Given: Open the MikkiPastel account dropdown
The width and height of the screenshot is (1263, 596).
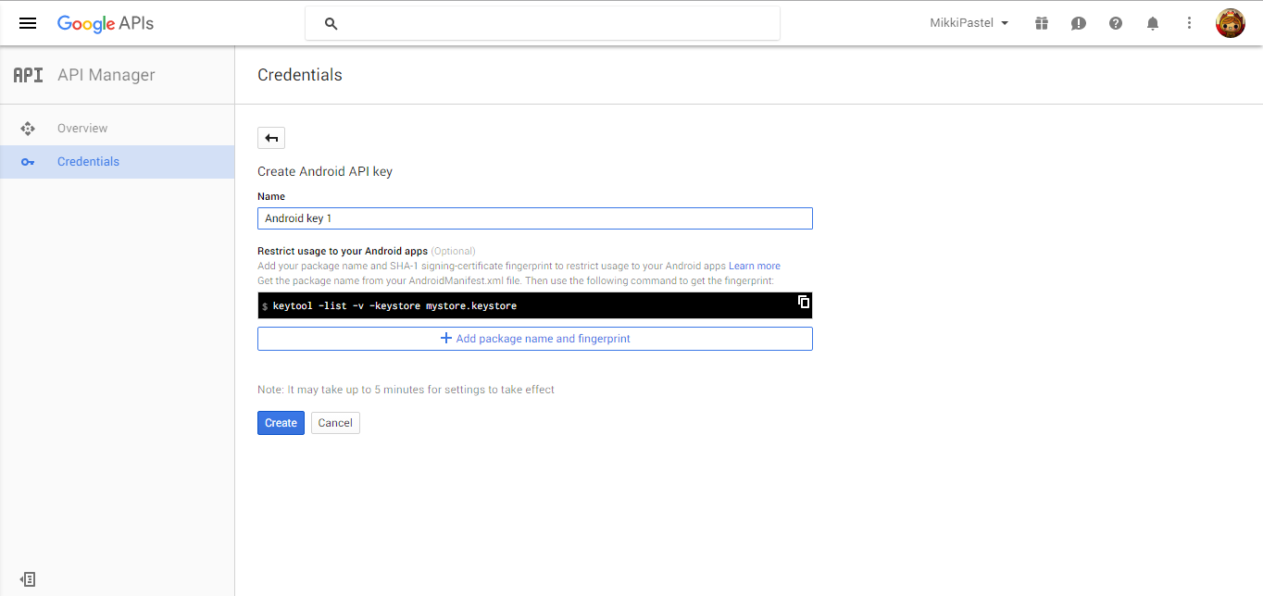Looking at the screenshot, I should (x=969, y=23).
